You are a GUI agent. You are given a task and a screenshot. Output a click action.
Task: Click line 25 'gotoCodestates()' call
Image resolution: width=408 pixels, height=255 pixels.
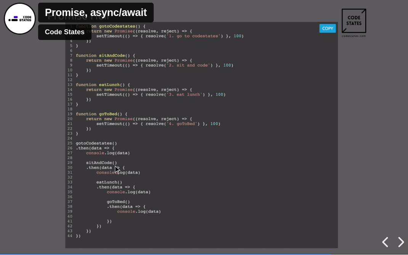click(x=96, y=143)
